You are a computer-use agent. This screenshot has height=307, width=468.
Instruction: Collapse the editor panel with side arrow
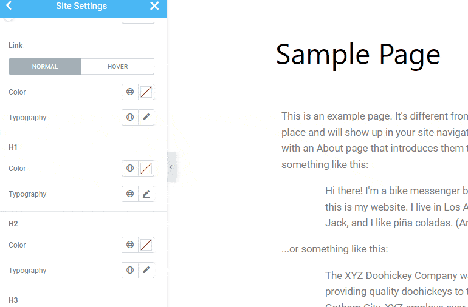pyautogui.click(x=171, y=167)
